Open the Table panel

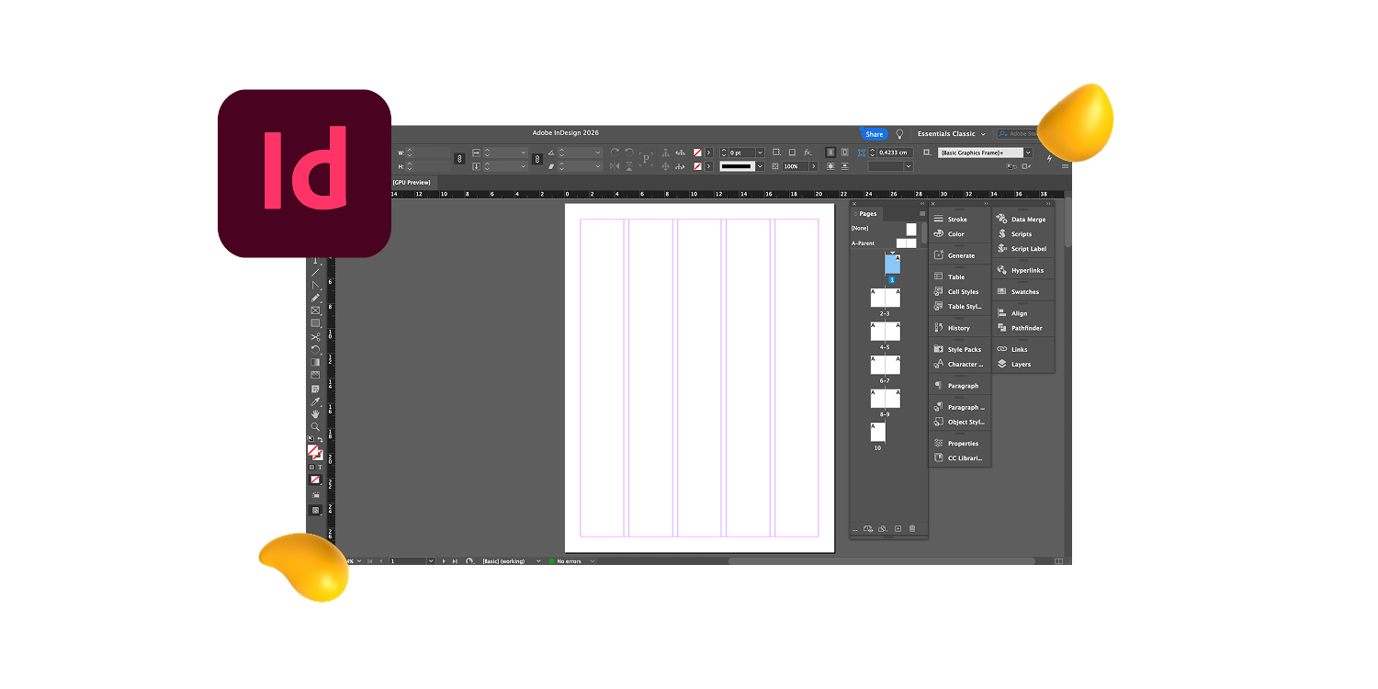952,277
